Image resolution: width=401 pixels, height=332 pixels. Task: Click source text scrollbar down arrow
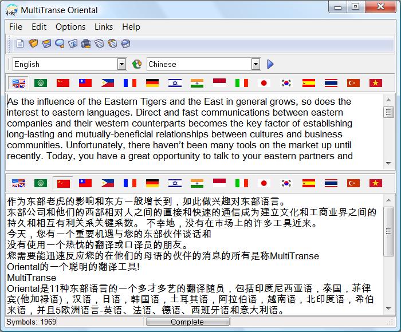pyautogui.click(x=389, y=163)
